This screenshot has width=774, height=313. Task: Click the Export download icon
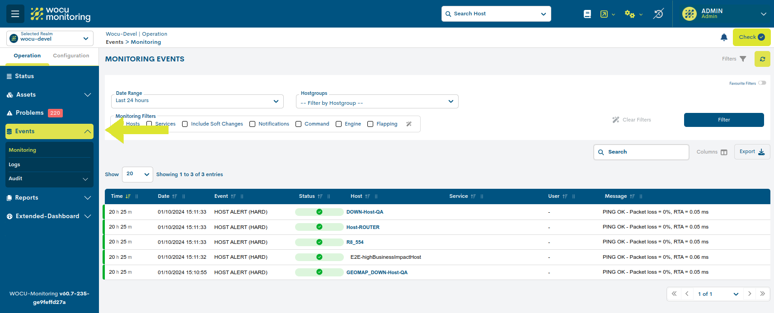761,152
